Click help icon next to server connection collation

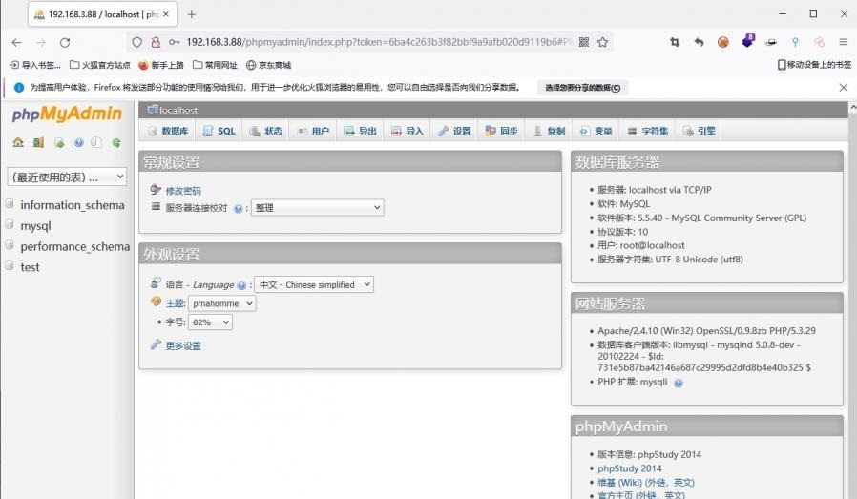coord(238,208)
